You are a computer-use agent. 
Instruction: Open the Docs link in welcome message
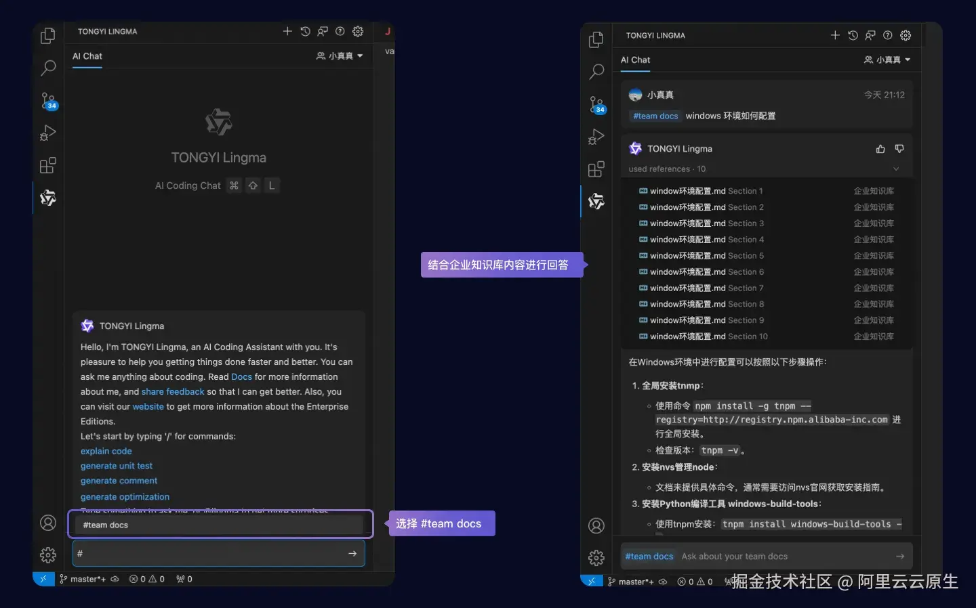click(241, 377)
